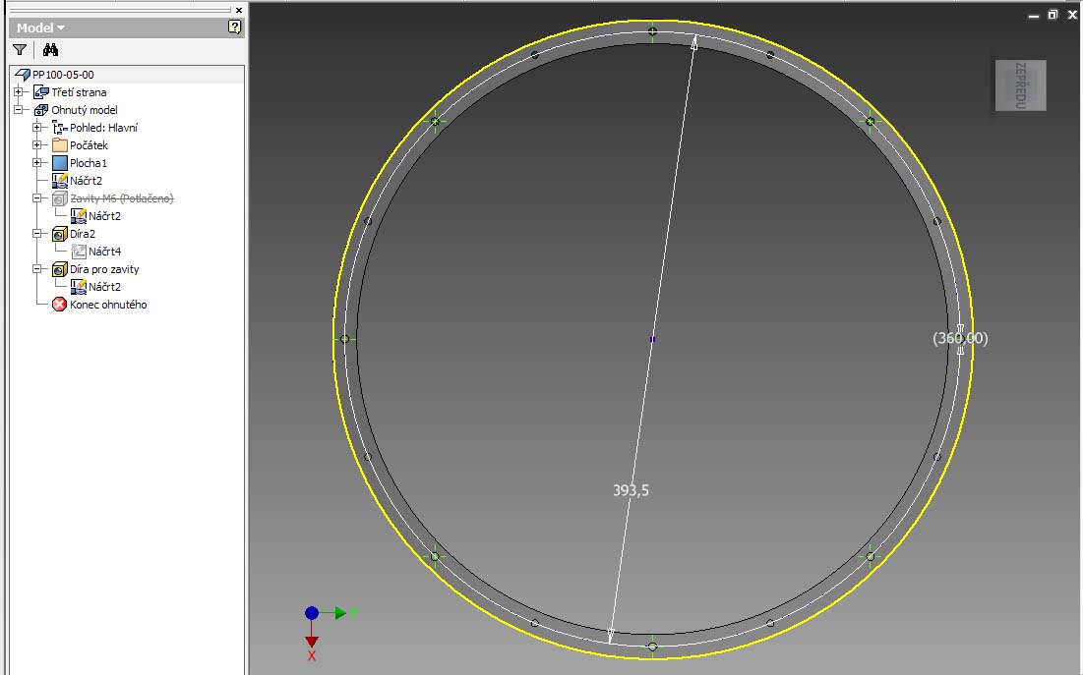Click the binoculars find icon
The width and height of the screenshot is (1083, 675).
pos(51,49)
